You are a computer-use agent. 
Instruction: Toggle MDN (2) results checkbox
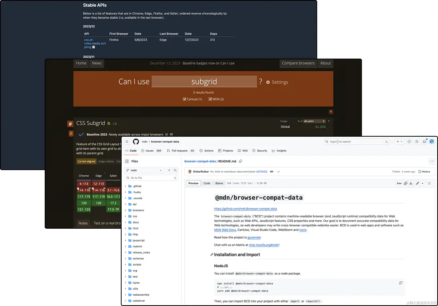coord(210,99)
